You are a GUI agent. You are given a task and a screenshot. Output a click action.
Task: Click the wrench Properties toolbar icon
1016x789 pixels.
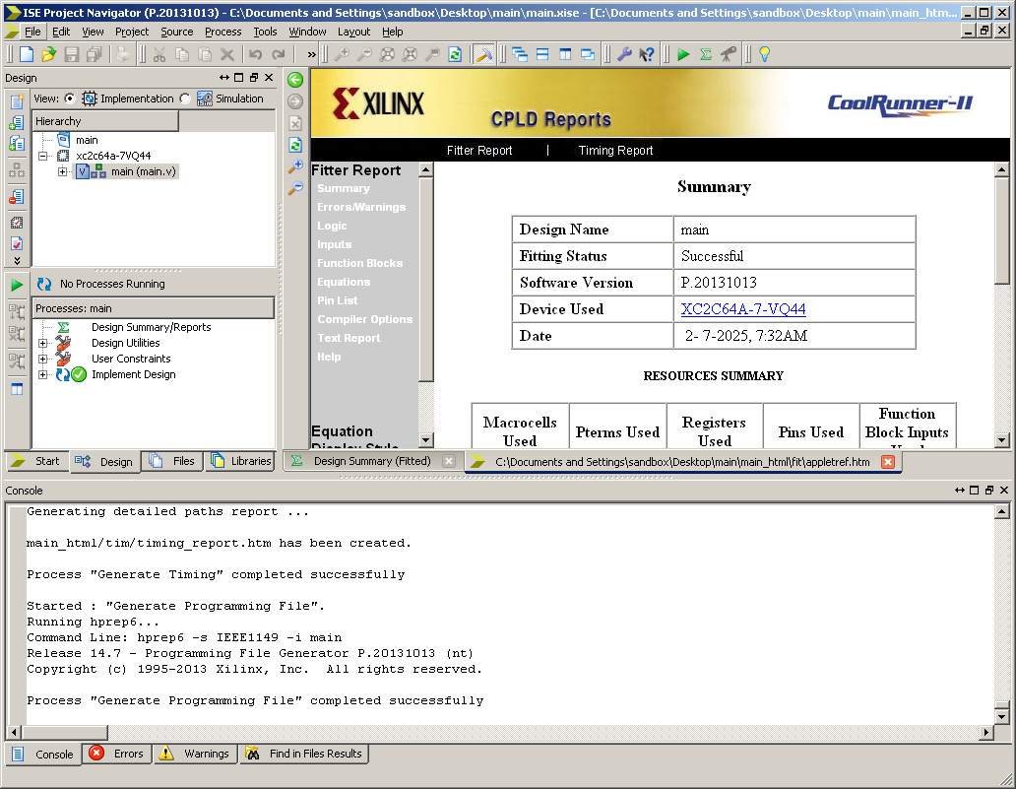point(624,54)
